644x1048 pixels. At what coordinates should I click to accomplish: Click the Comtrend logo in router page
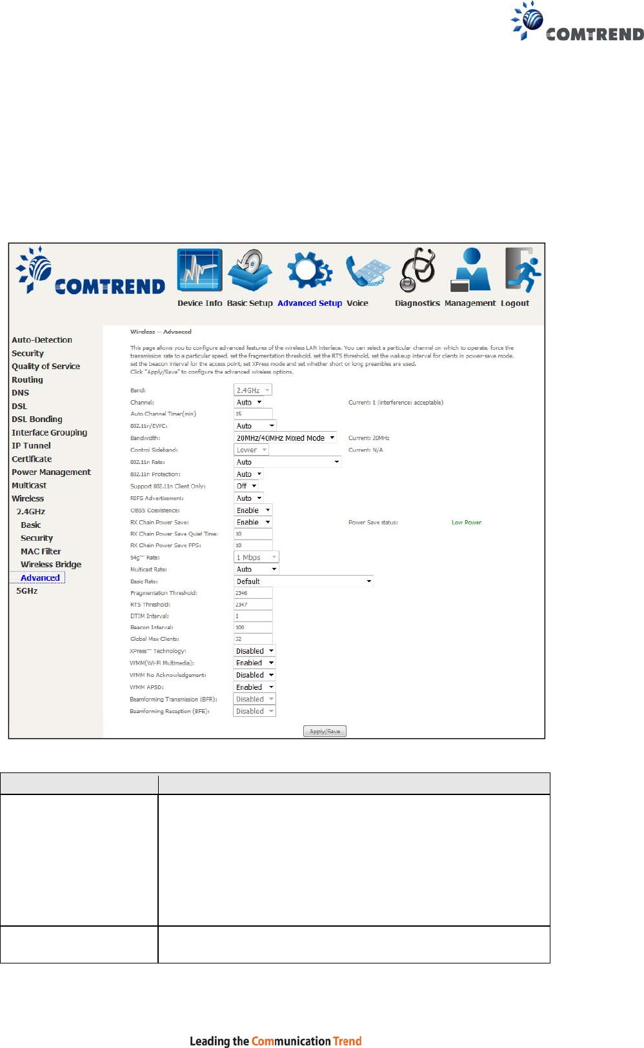point(90,271)
